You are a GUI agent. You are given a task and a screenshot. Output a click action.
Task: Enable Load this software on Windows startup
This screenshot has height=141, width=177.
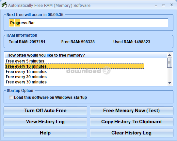[x=11, y=97]
